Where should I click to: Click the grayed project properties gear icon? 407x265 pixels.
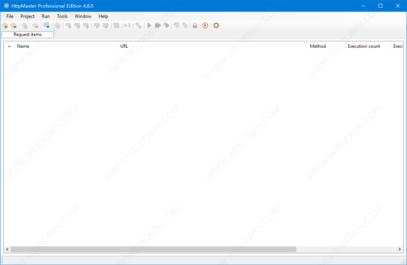click(57, 25)
